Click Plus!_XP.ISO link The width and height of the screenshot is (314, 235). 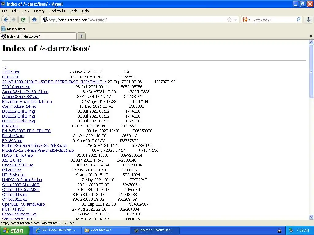[x=13, y=209]
